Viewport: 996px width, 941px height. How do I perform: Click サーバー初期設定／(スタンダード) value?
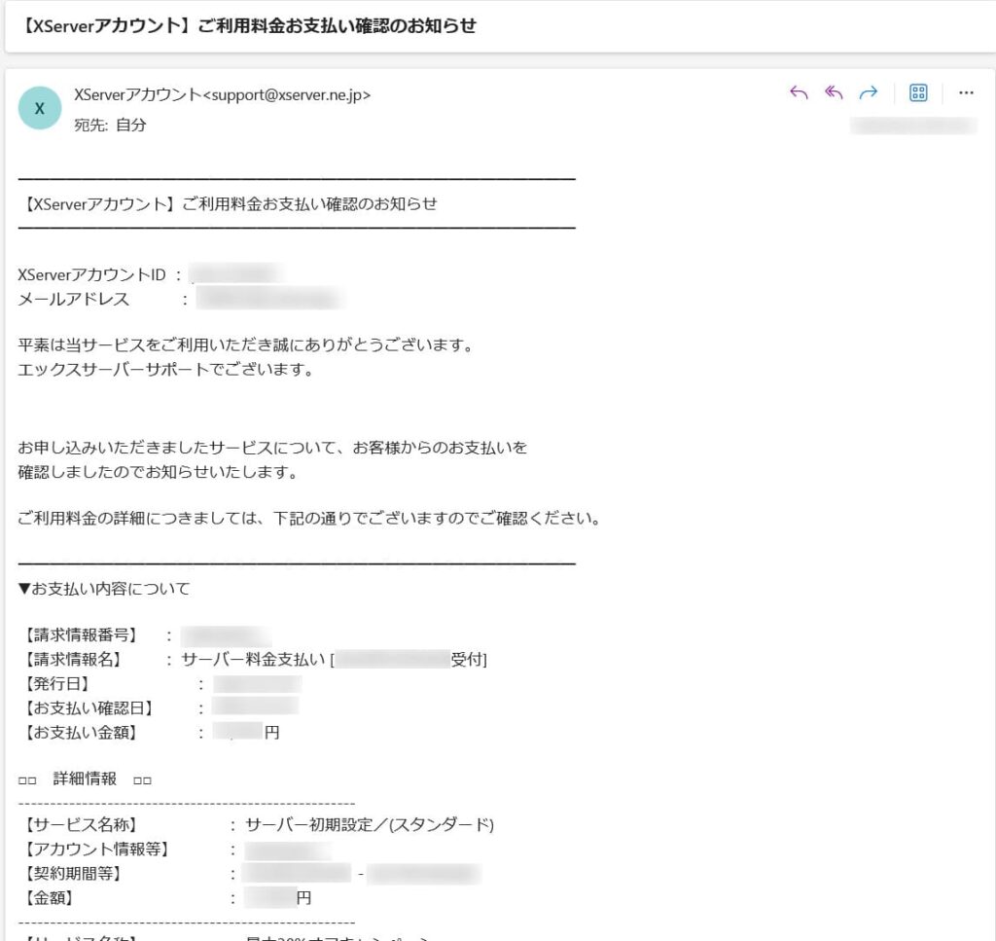point(370,825)
